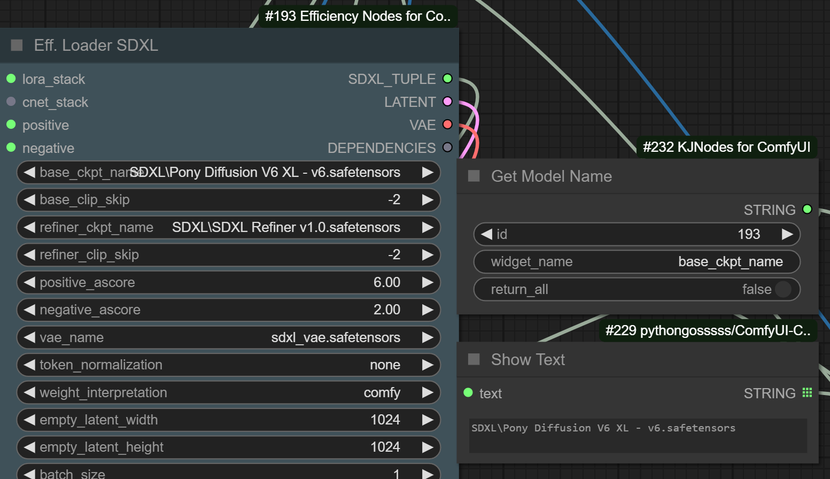The image size is (830, 479).
Task: Click the DEPENDENCIES output connector dot
Action: pyautogui.click(x=447, y=148)
